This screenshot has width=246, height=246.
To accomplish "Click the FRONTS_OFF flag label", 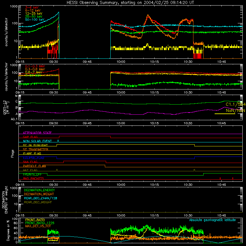I will [32, 174].
